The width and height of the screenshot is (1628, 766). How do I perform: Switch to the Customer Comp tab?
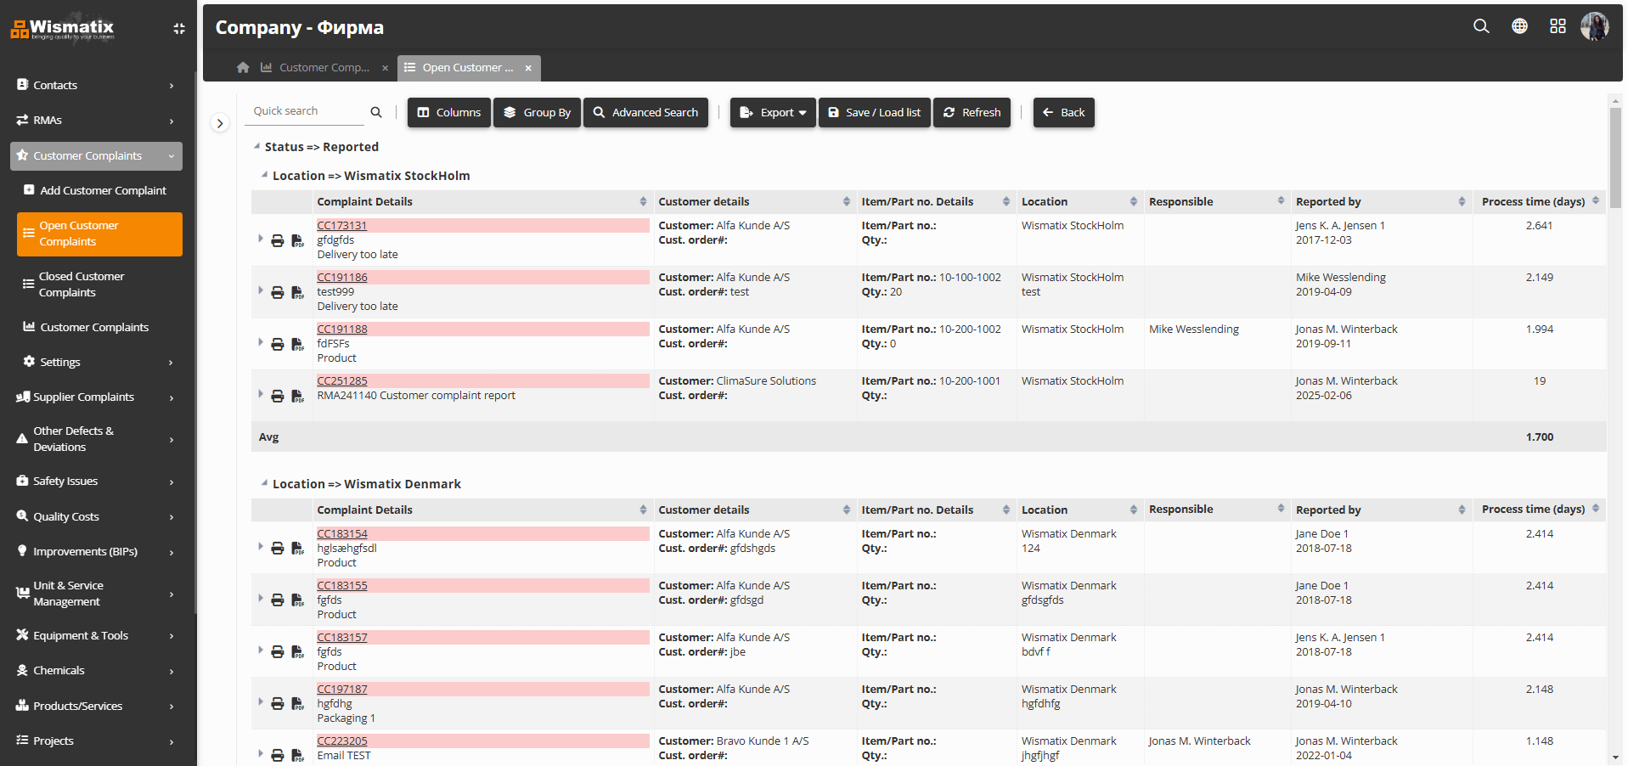(323, 67)
